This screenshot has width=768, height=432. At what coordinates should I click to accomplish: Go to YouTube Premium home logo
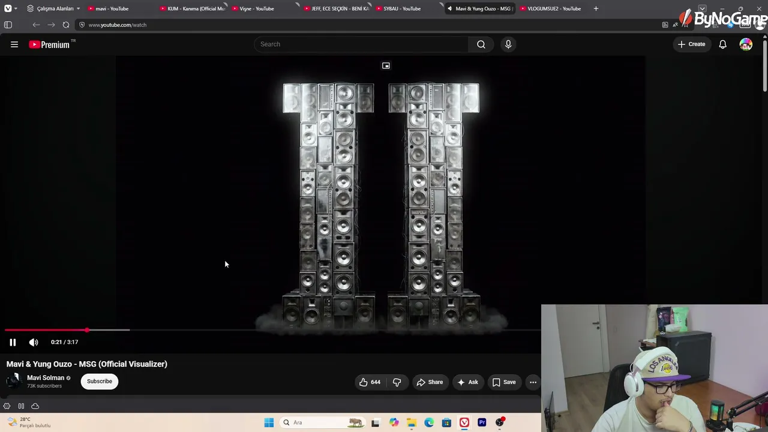click(x=49, y=44)
